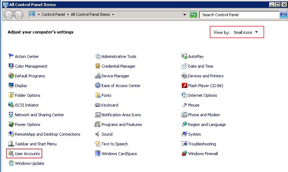Expand arrow before Control Panel breadcrumb
Viewport: 288px width, 172px height.
pyautogui.click(x=39, y=14)
